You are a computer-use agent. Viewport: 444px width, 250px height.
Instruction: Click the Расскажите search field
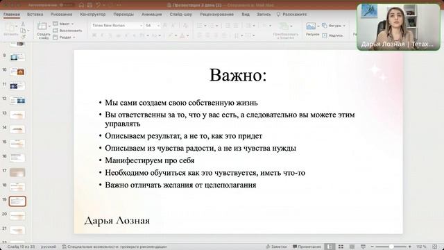point(291,14)
